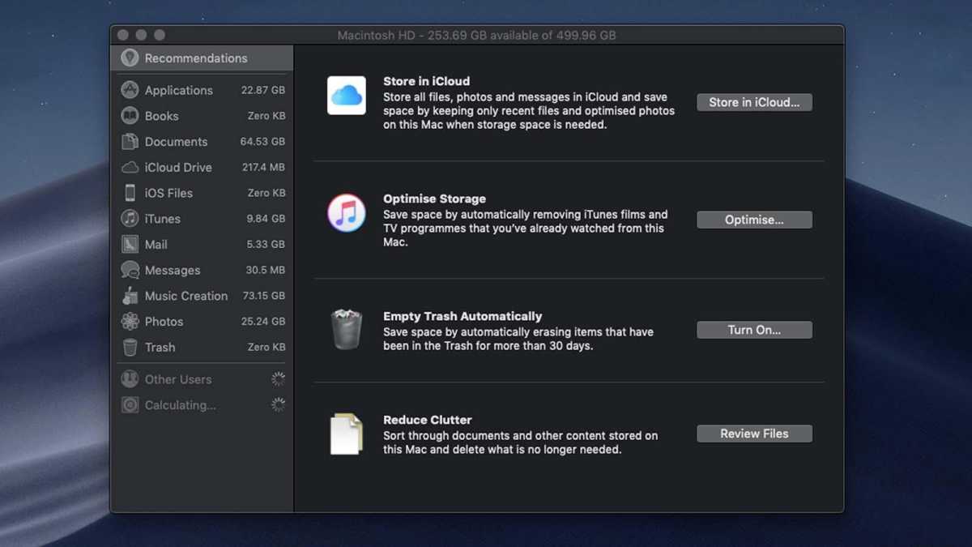This screenshot has width=972, height=547.
Task: Click the Store in iCloud heading
Action: 427,81
